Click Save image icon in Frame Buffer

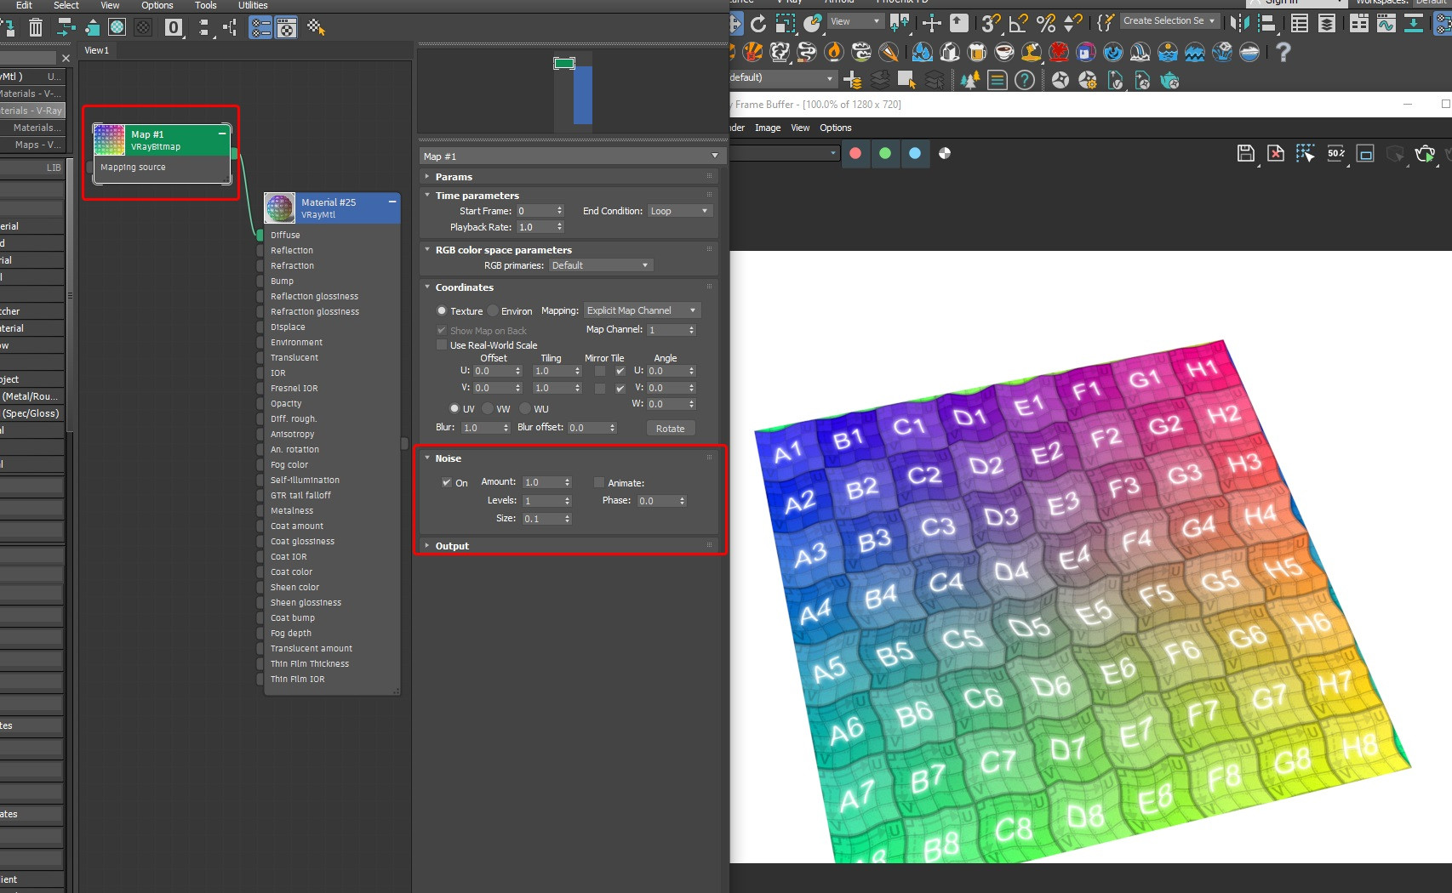[1246, 153]
